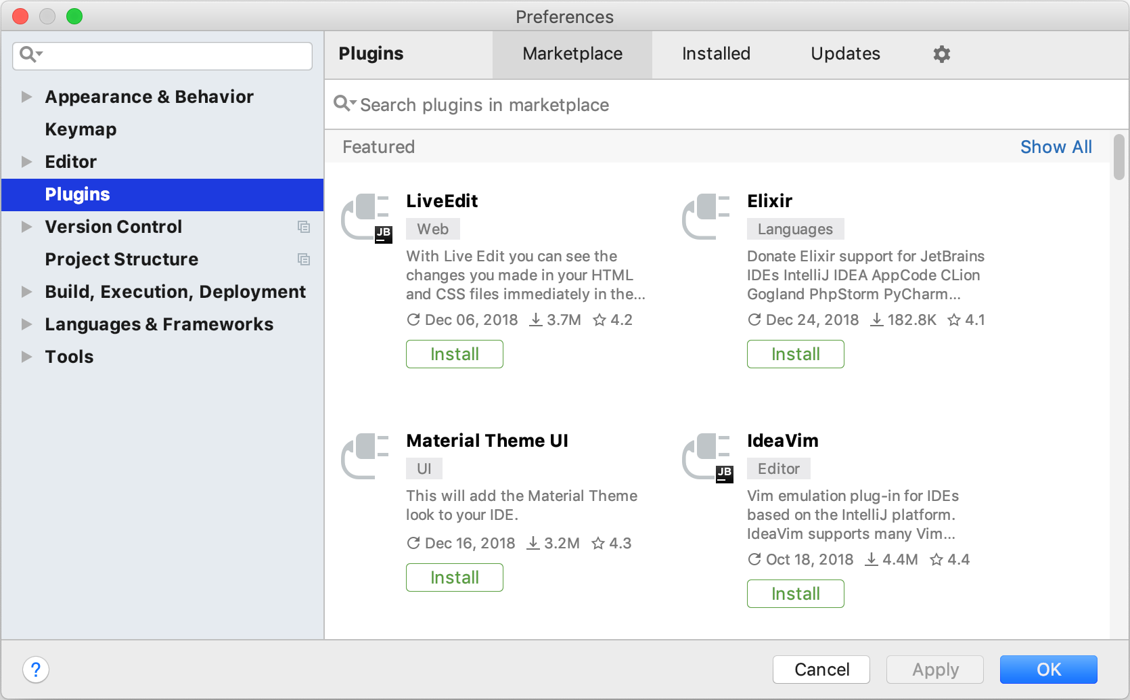Click the marketplace search magnifier icon
This screenshot has width=1130, height=700.
(x=344, y=104)
